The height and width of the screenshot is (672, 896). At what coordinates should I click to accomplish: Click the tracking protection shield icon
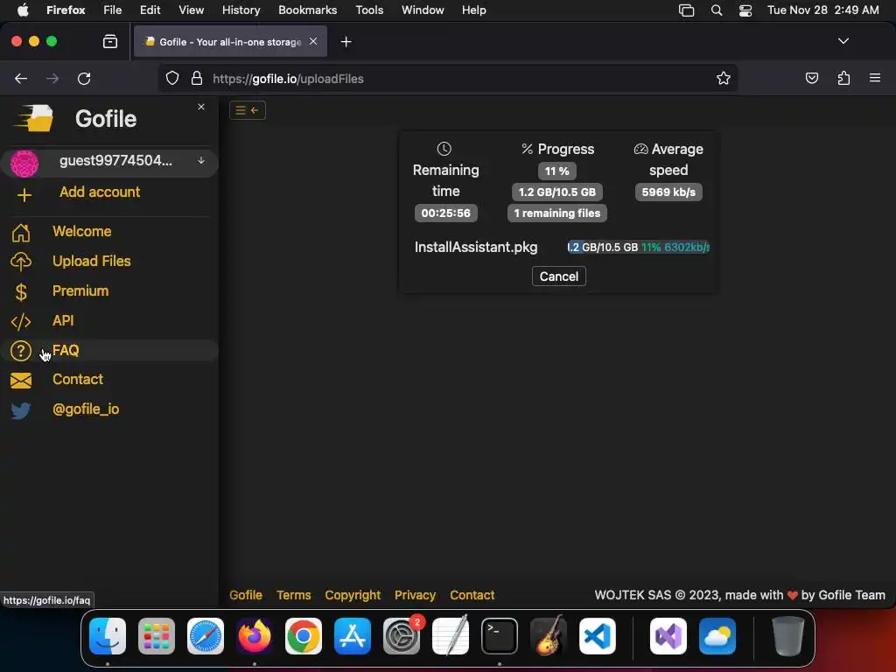point(172,79)
